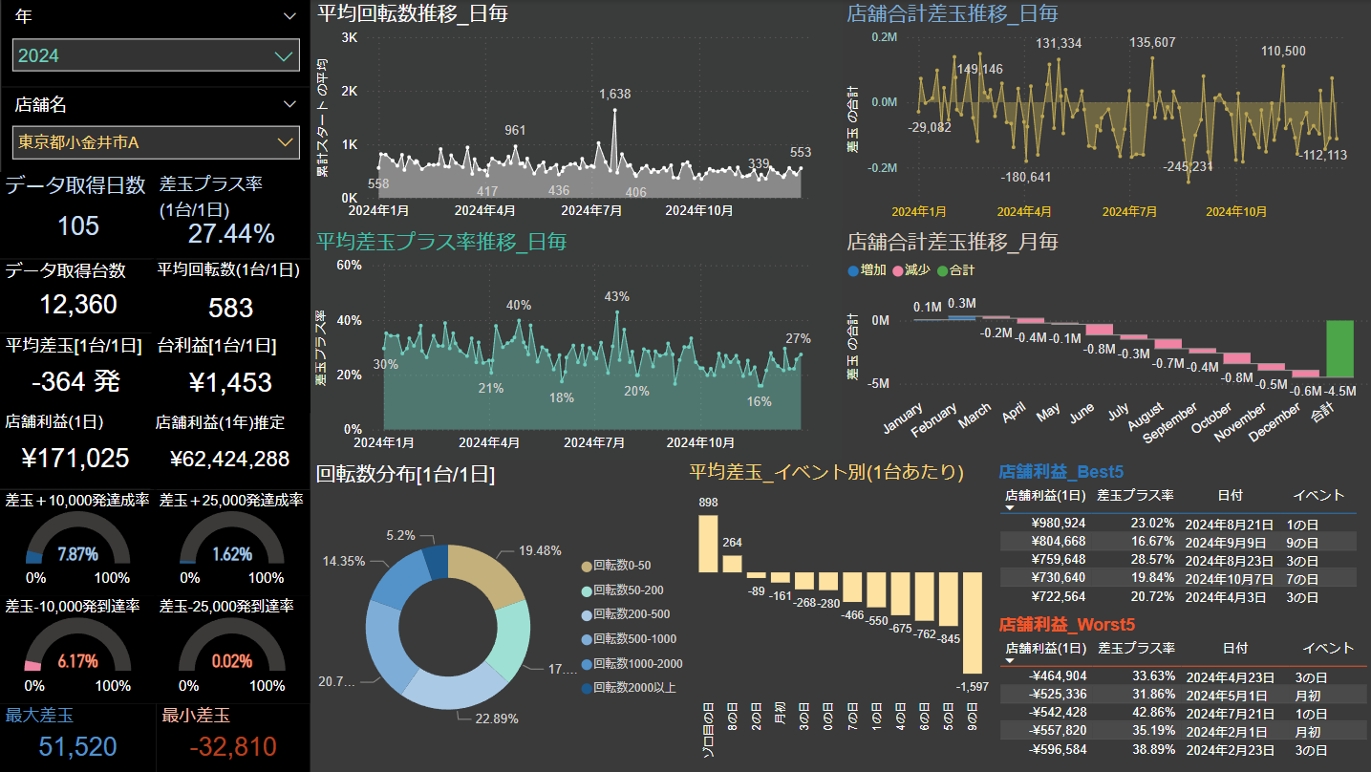This screenshot has height=772, width=1371.
Task: Sort Best5 table by 差玉プラス率 column
Action: 1135,495
